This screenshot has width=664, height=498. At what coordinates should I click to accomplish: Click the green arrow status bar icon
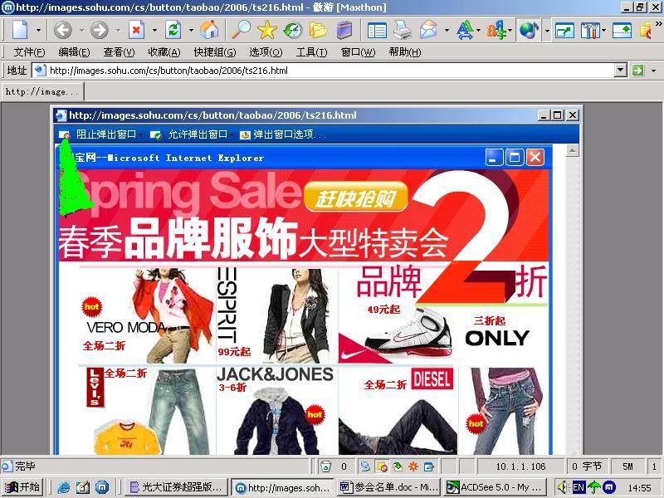[398, 466]
